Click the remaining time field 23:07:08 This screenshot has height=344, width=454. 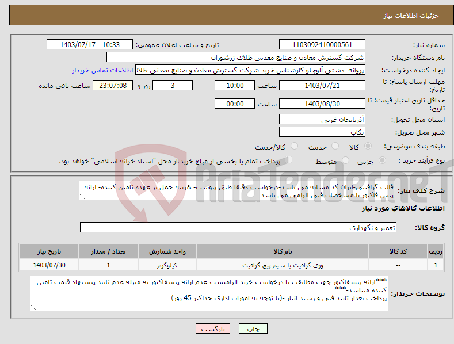click(x=113, y=85)
